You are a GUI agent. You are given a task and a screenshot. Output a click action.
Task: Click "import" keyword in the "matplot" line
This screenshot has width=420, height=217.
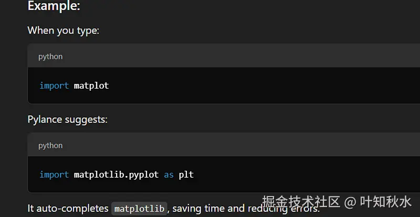[54, 85]
